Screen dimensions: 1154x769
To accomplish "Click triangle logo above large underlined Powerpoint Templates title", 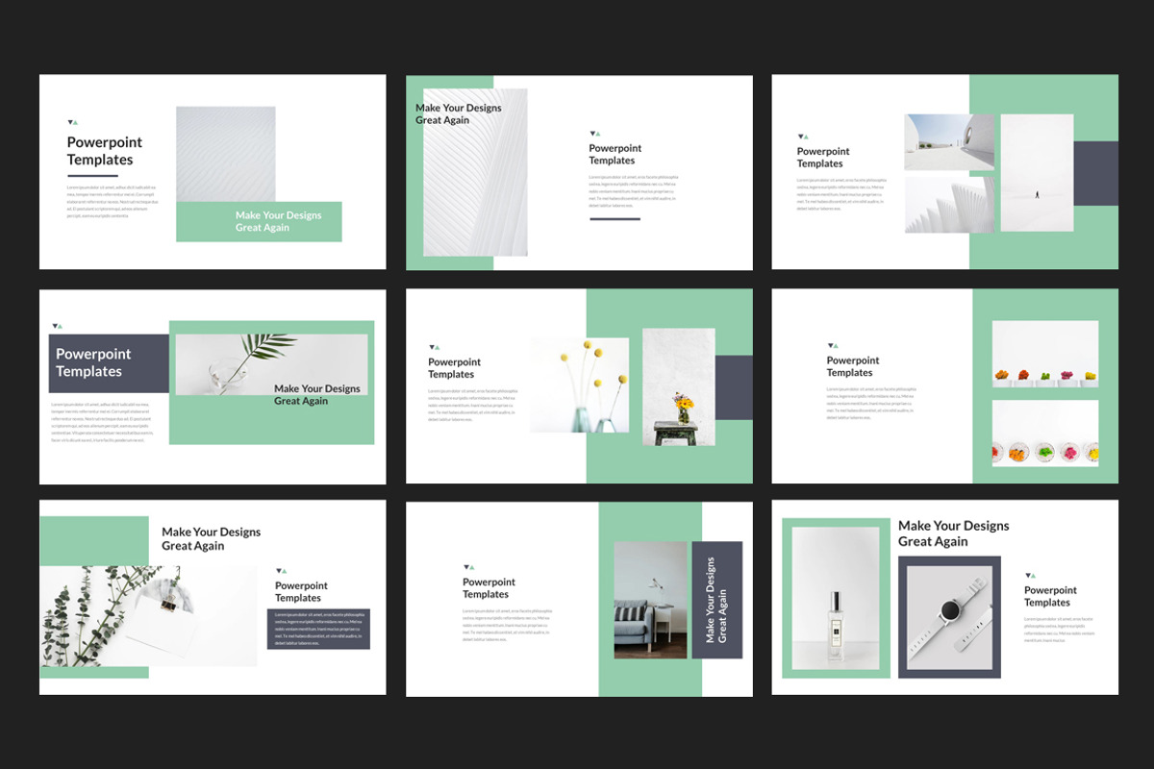I will point(72,122).
